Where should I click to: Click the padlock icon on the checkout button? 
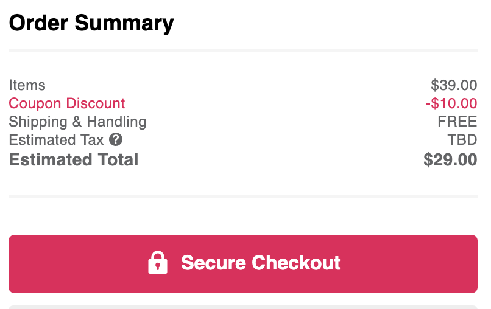(x=158, y=262)
